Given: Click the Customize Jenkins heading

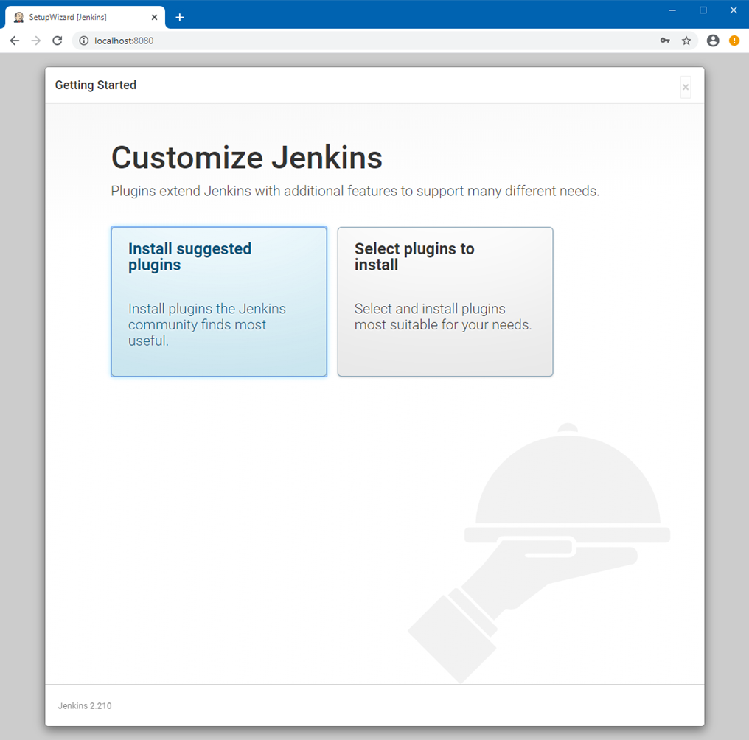Looking at the screenshot, I should coord(246,158).
